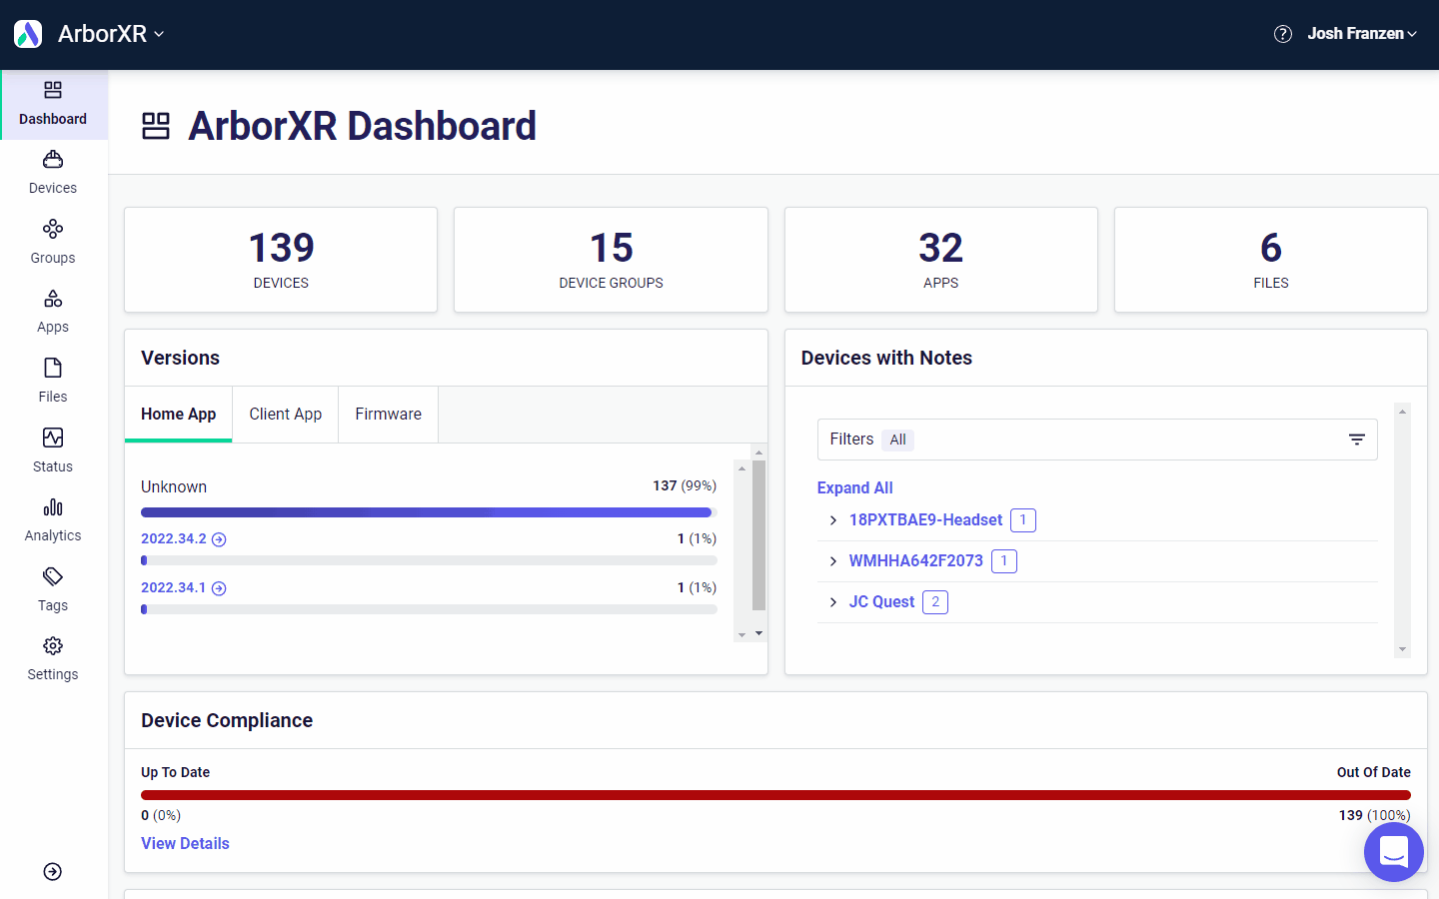Open Apps in the sidebar
1439x899 pixels.
(53, 313)
